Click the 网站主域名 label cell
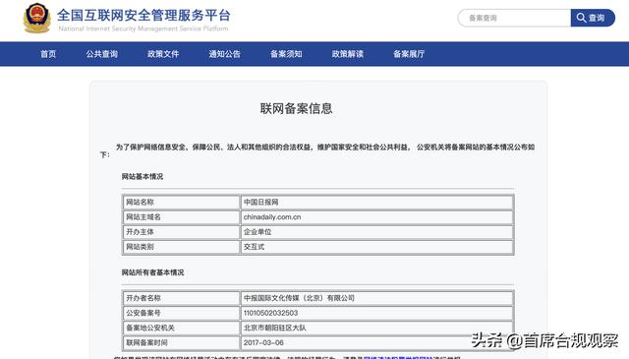This screenshot has width=629, height=359. tap(181, 216)
